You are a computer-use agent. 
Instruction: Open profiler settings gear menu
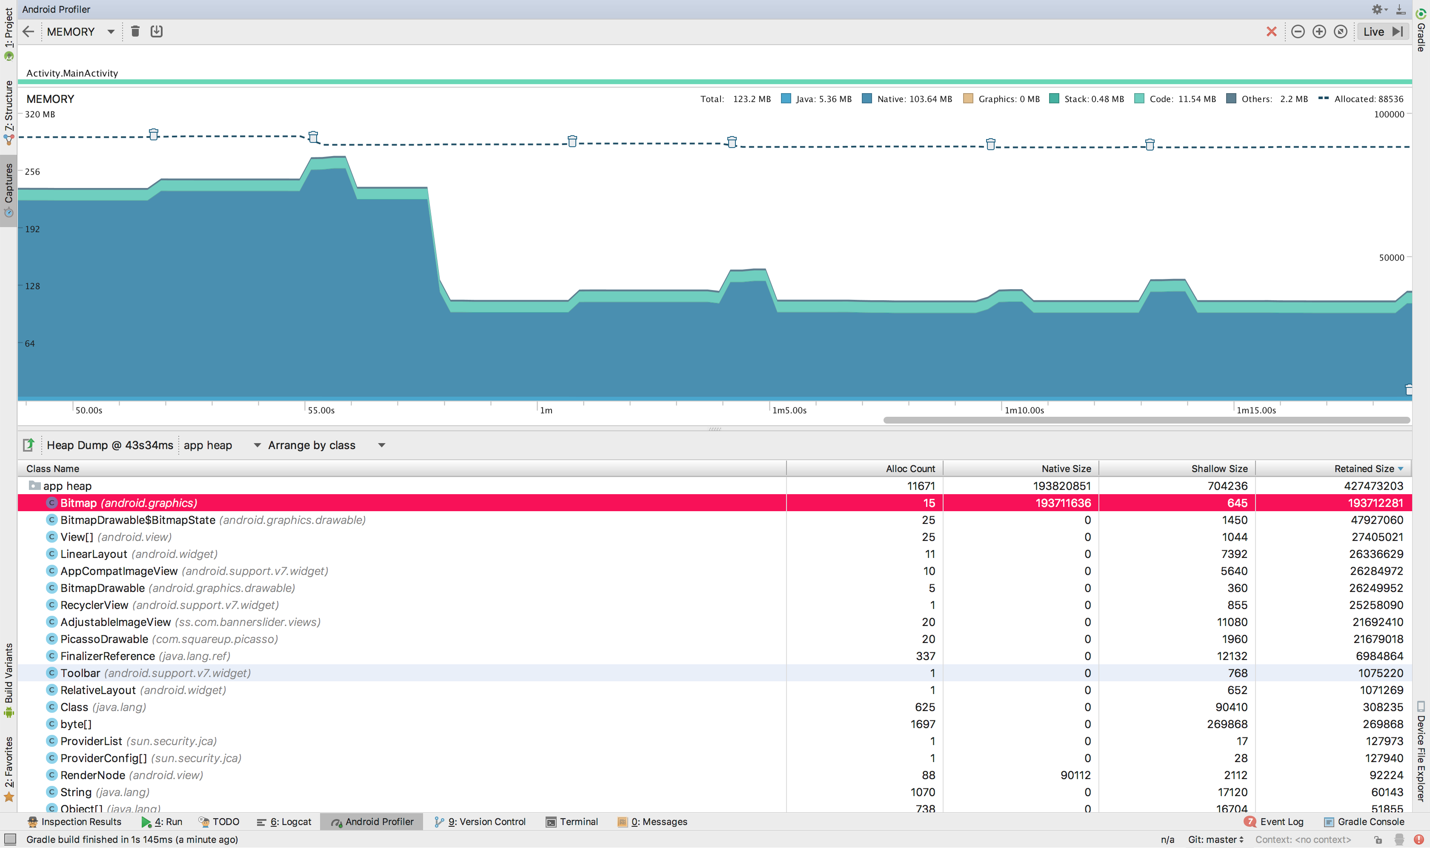pos(1379,9)
